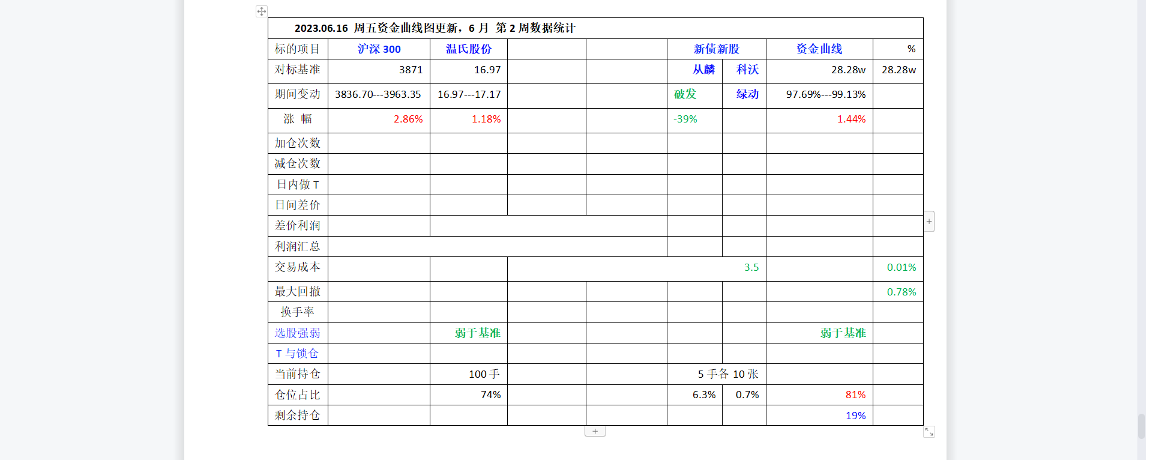Select the 新债新股 header cell
1162x460 pixels.
pos(716,49)
